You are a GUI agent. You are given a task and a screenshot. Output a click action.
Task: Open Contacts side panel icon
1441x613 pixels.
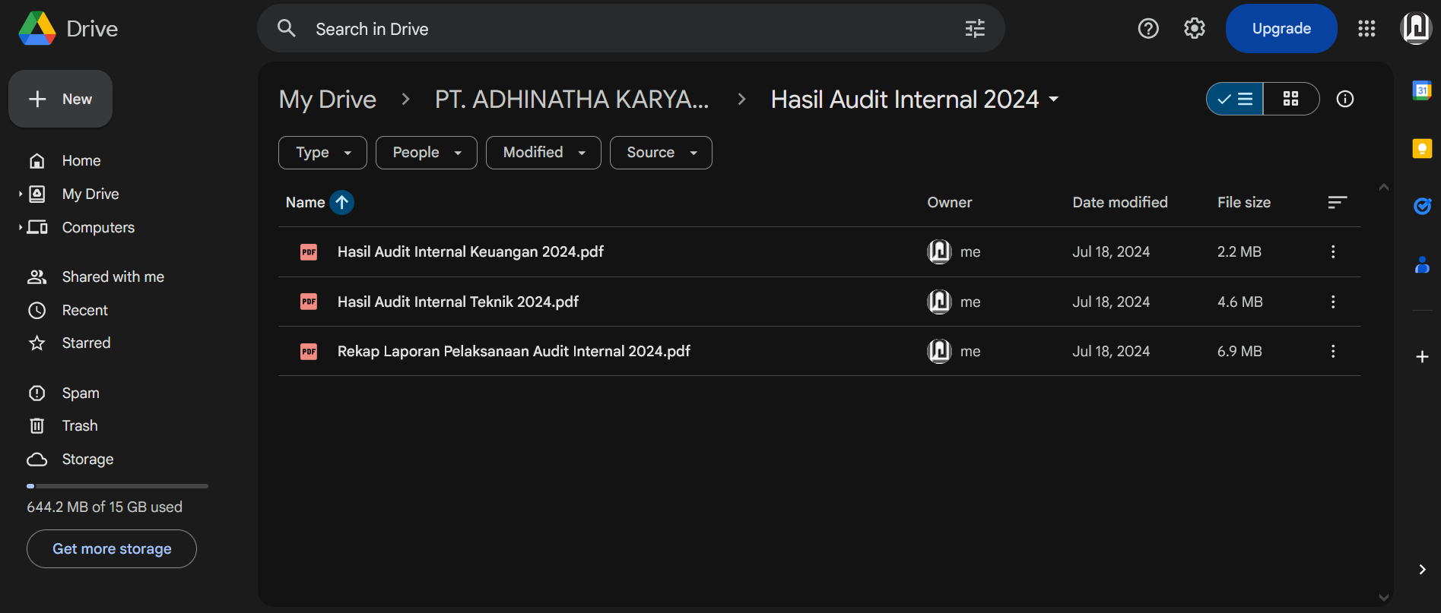coord(1421,264)
